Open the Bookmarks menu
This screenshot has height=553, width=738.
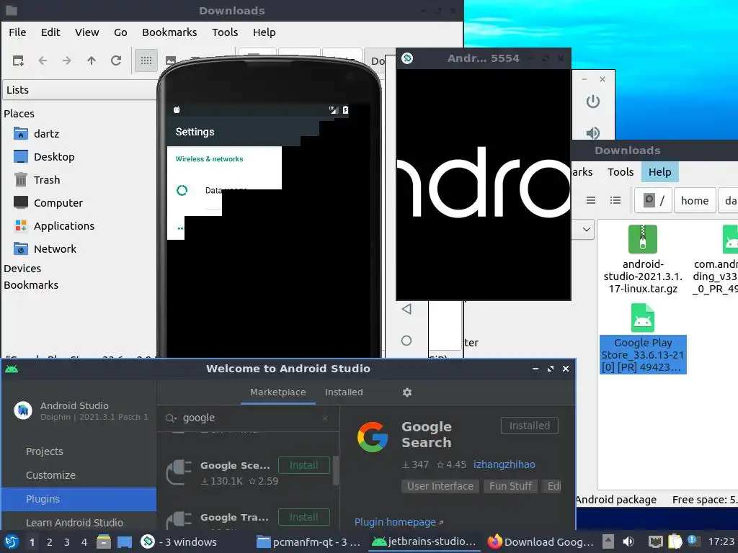tap(169, 32)
